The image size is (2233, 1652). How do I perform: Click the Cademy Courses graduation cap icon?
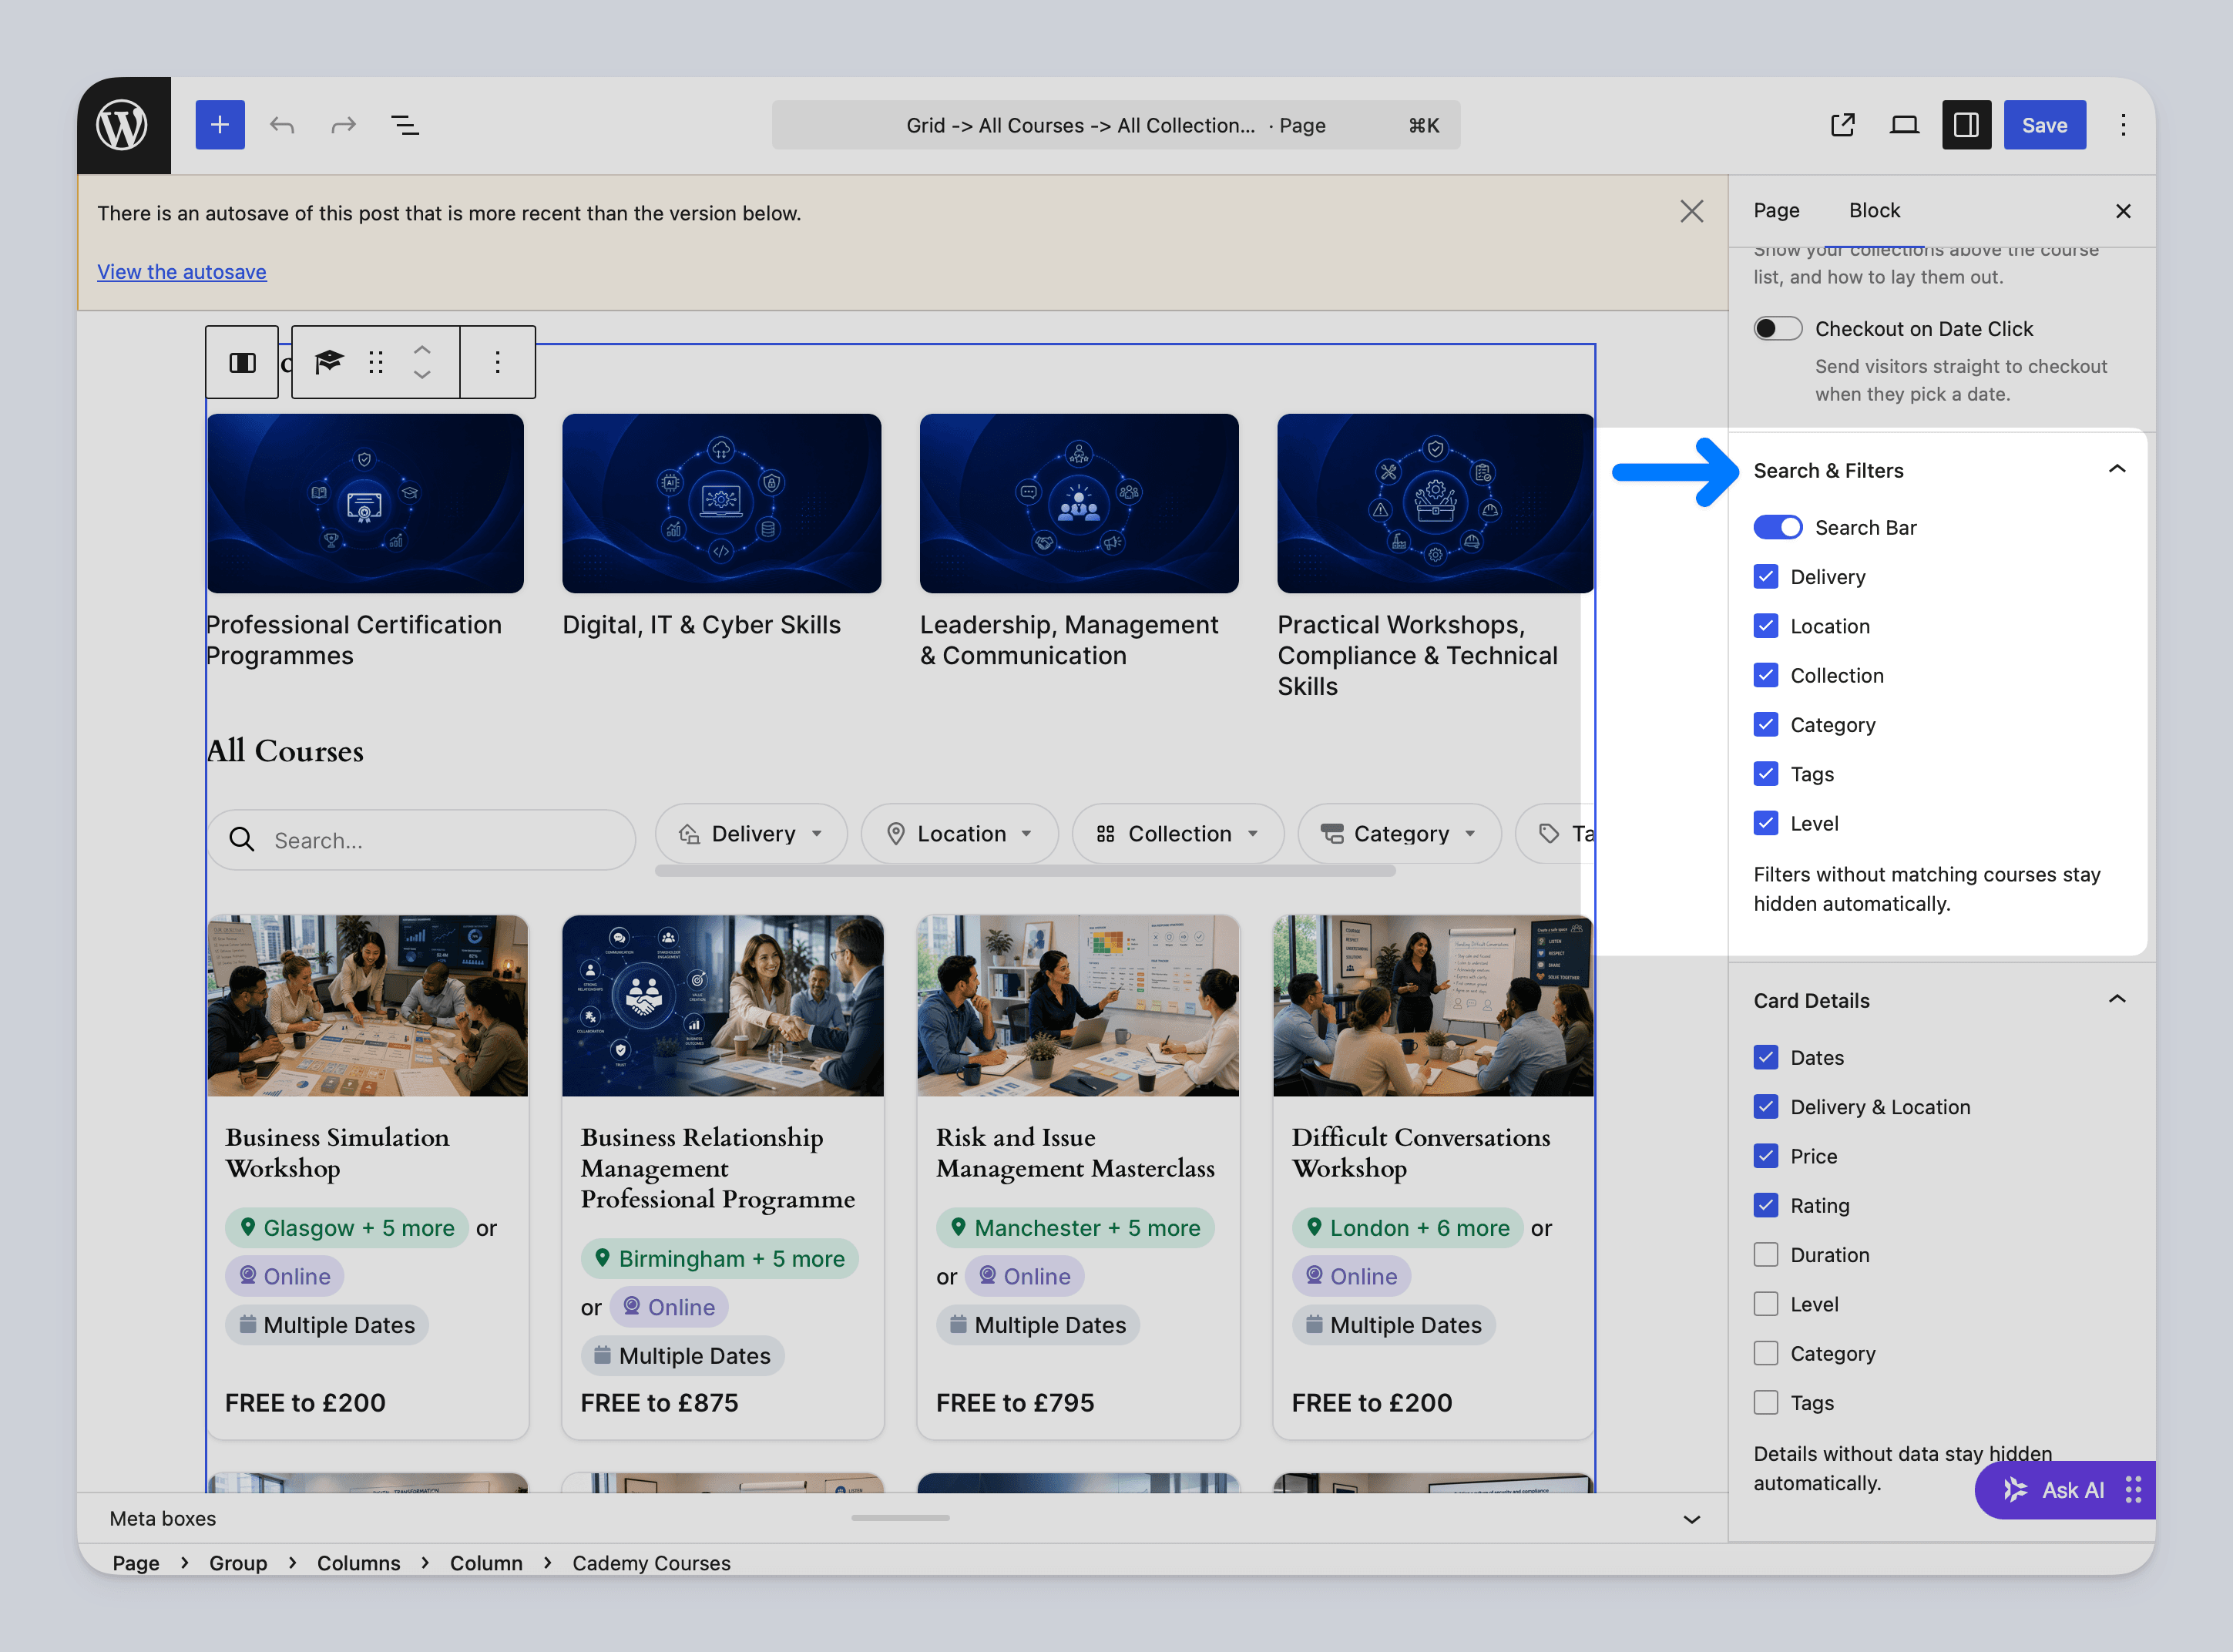tap(329, 362)
